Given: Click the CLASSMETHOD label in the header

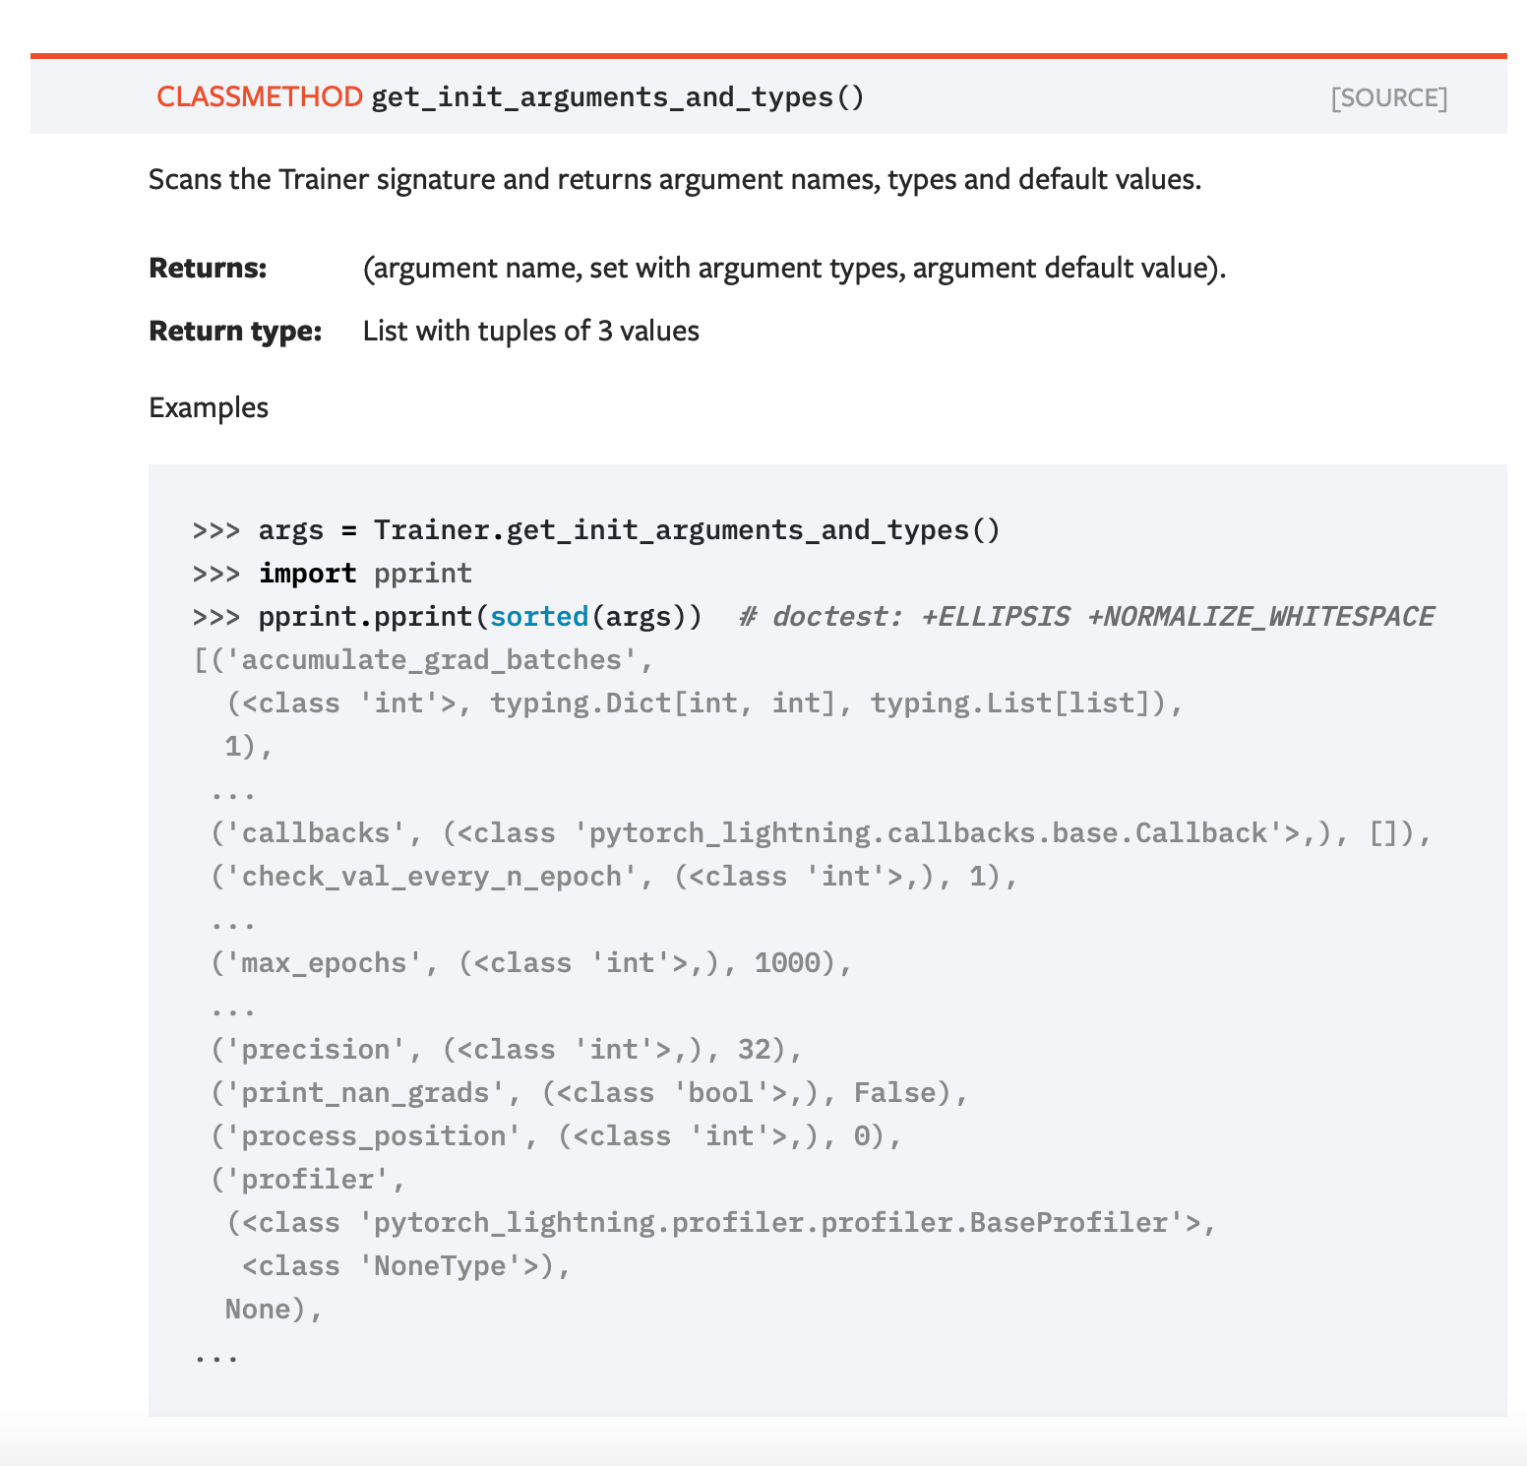Looking at the screenshot, I should pyautogui.click(x=260, y=97).
